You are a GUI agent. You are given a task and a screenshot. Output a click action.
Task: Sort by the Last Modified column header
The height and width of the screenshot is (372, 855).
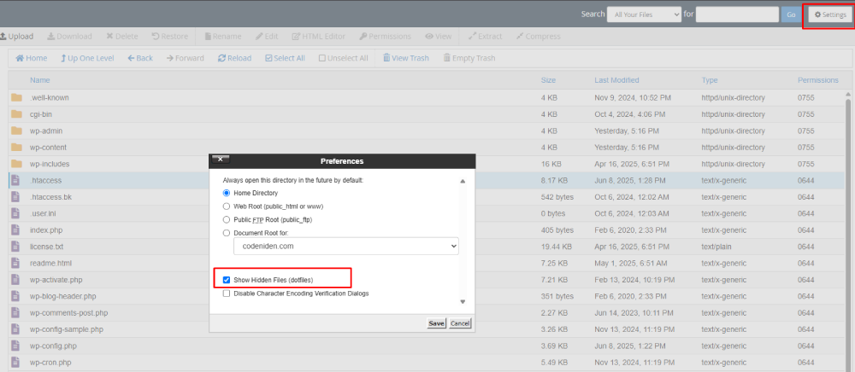pos(616,80)
